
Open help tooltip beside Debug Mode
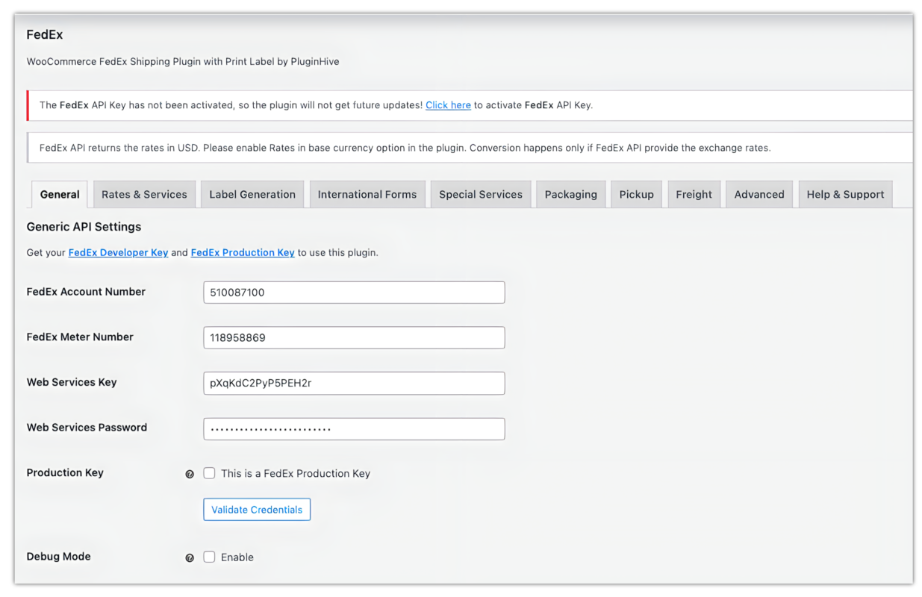tap(190, 557)
